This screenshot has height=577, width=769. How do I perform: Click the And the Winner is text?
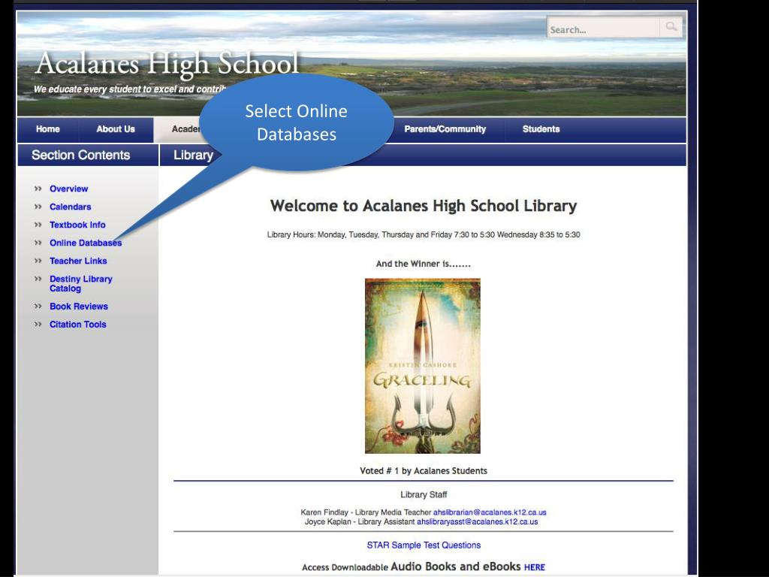tap(424, 264)
